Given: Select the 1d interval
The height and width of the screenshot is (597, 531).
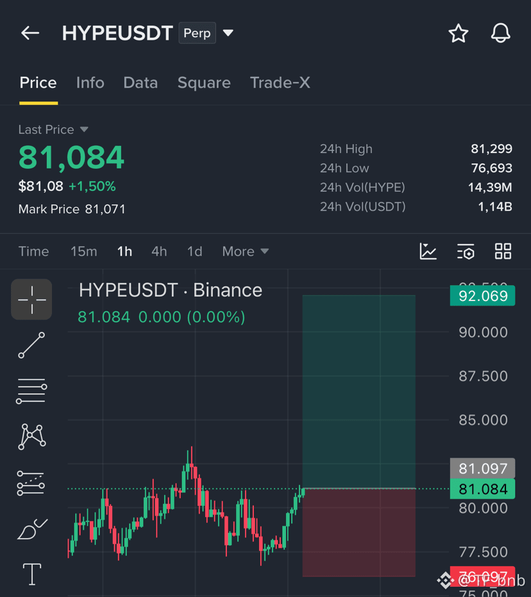Looking at the screenshot, I should click(194, 251).
